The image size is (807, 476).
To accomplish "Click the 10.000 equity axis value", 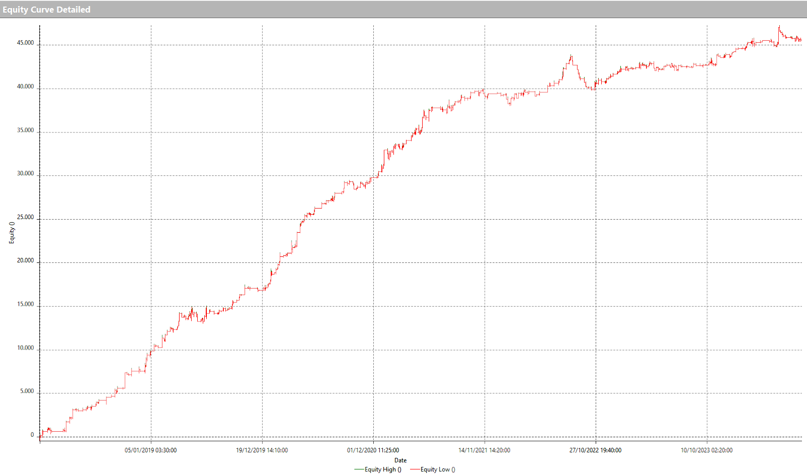I will pos(25,348).
